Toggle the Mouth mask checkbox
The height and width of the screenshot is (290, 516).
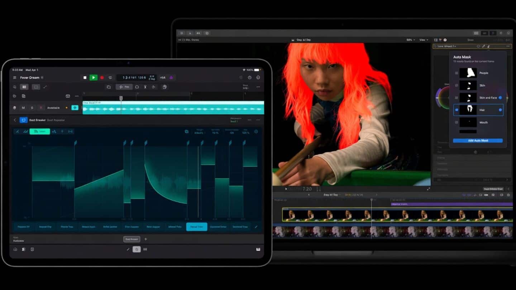coord(456,122)
